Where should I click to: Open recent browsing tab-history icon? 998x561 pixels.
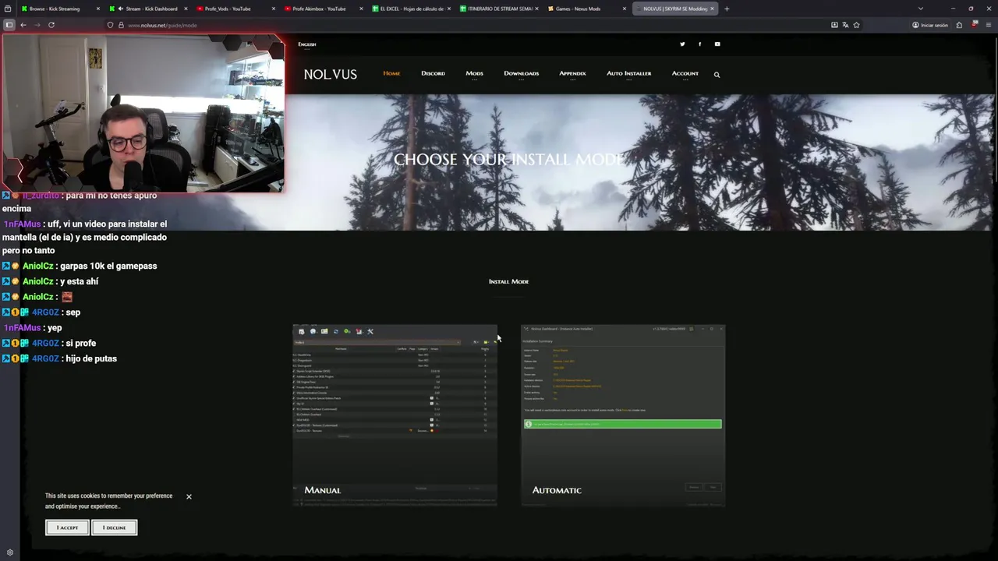[x=9, y=9]
